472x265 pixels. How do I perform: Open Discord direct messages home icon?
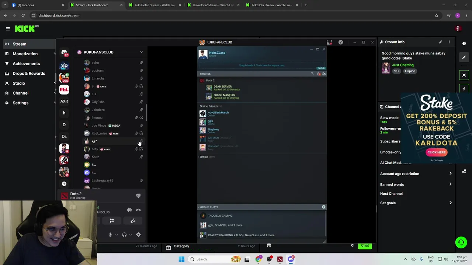64,53
